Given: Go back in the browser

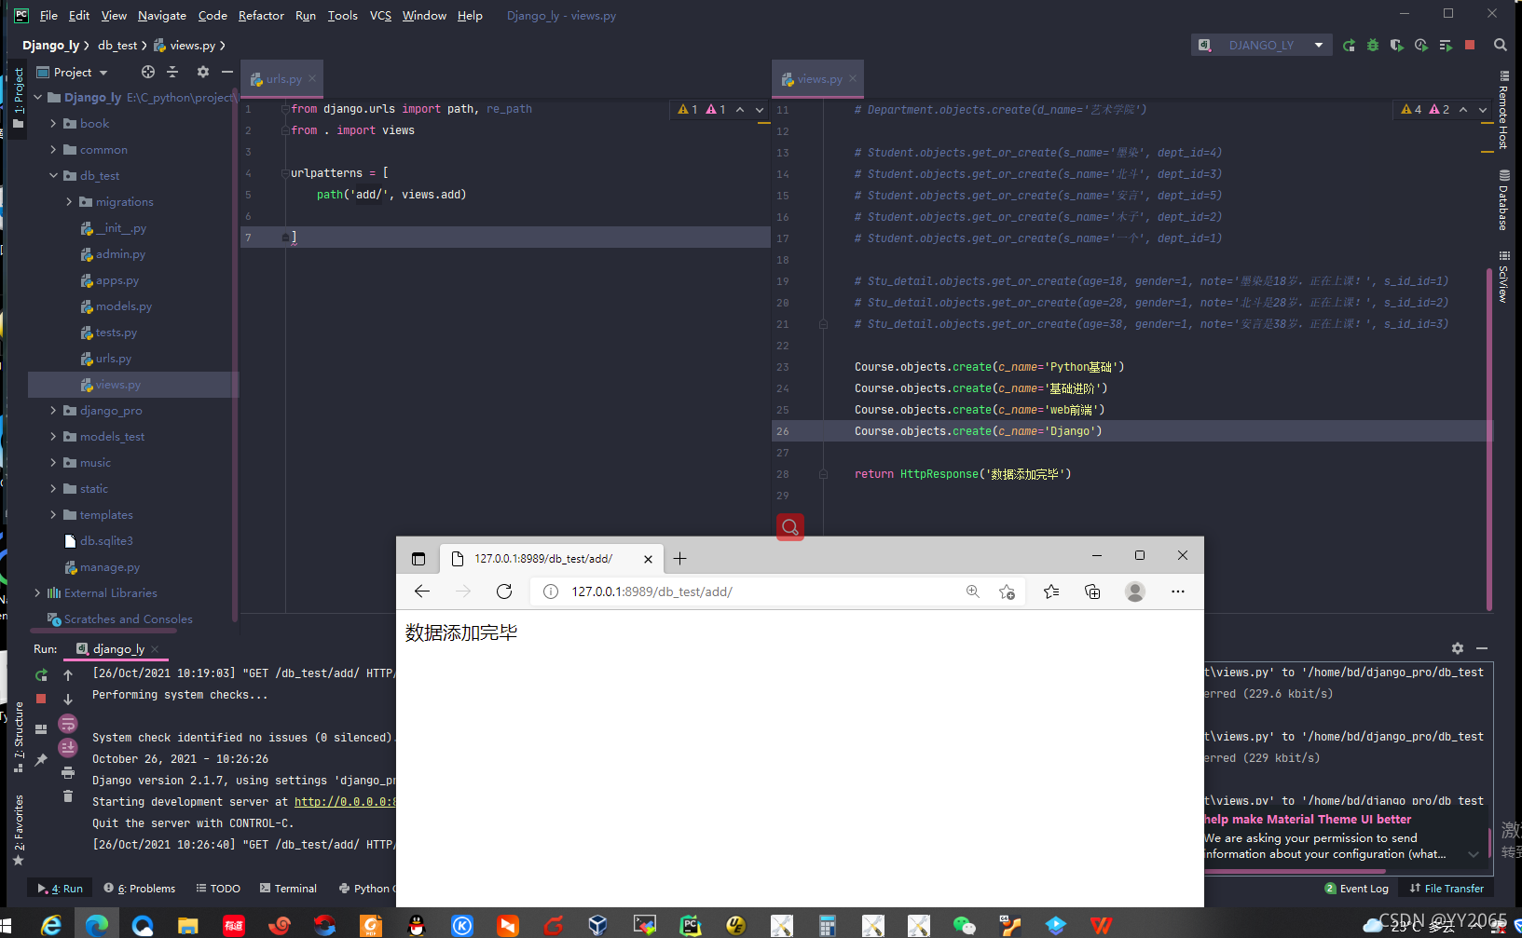Looking at the screenshot, I should pos(422,591).
